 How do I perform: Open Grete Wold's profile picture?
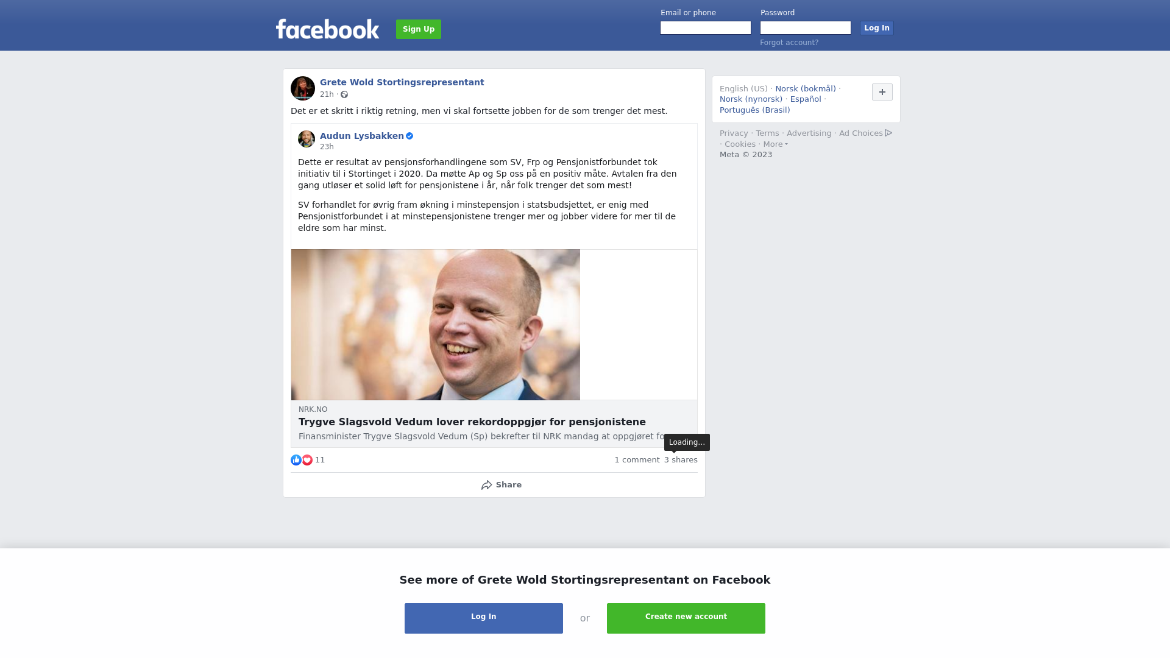pyautogui.click(x=303, y=88)
